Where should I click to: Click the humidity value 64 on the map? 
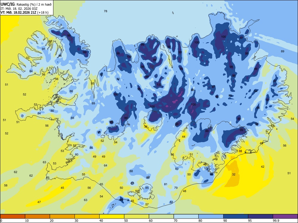105,166
